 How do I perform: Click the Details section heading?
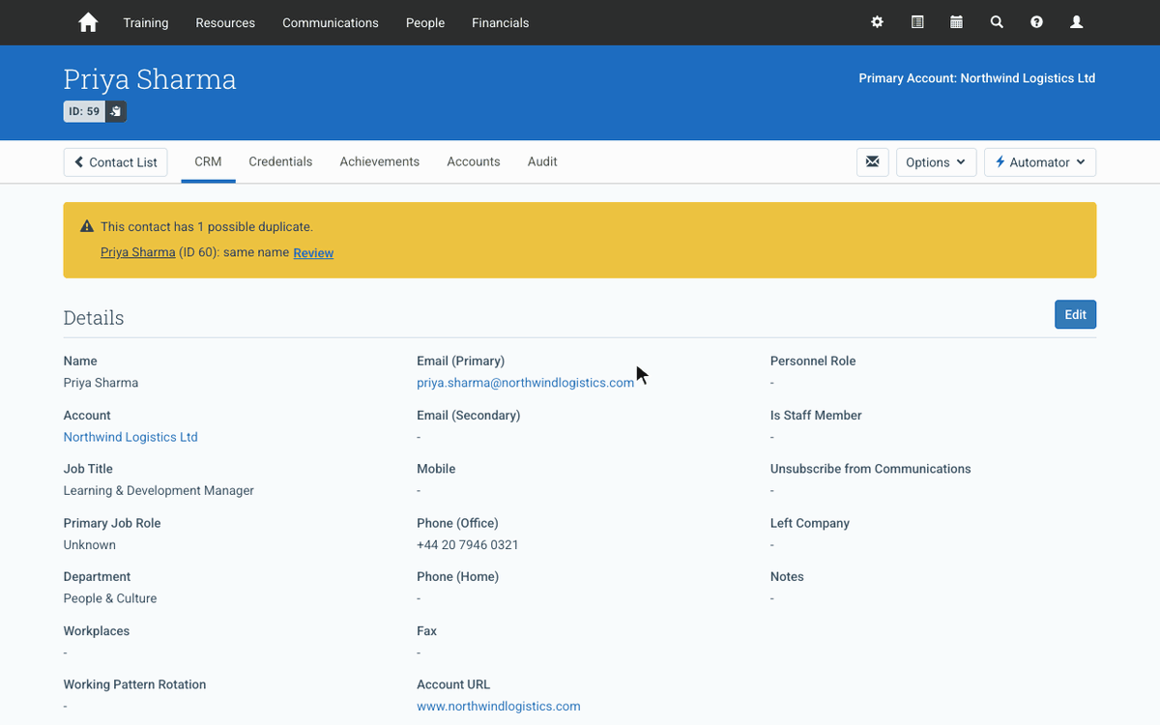94,318
